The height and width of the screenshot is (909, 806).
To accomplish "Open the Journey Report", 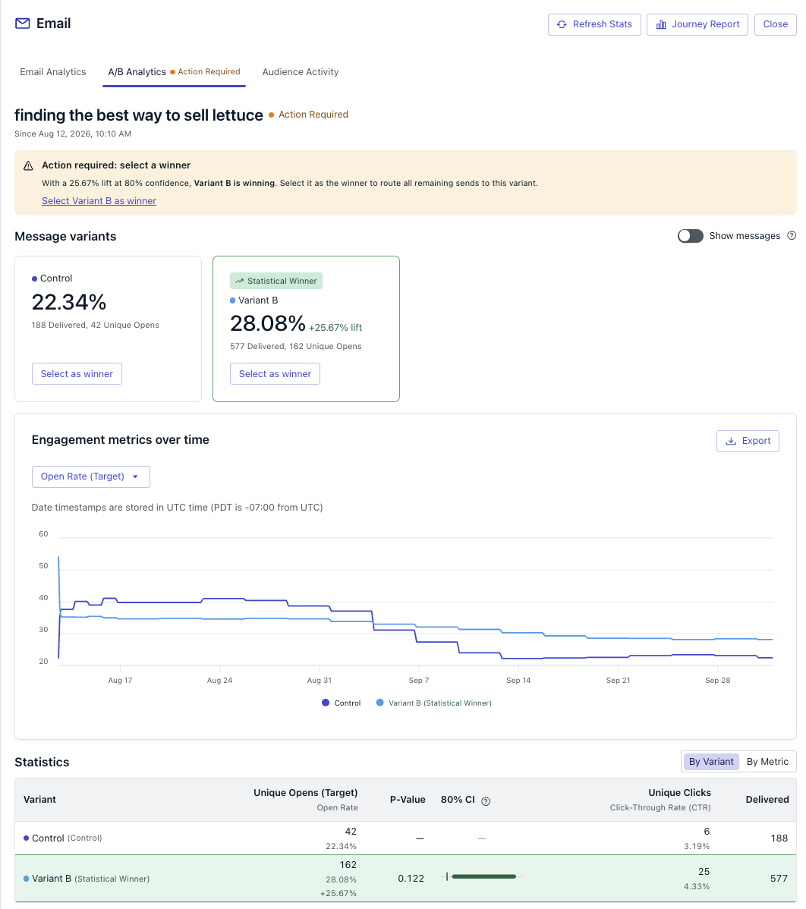I will pyautogui.click(x=697, y=24).
